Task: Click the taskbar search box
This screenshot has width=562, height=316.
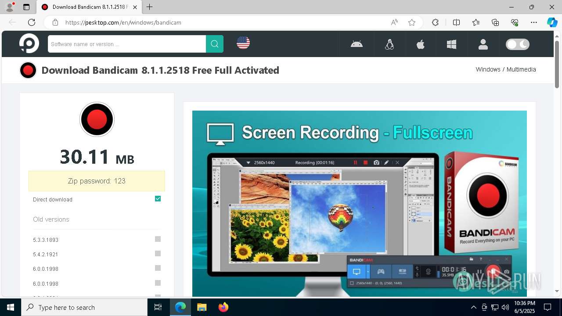Action: pos(84,307)
